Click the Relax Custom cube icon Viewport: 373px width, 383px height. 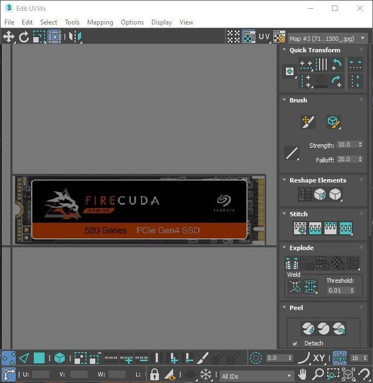tap(335, 194)
